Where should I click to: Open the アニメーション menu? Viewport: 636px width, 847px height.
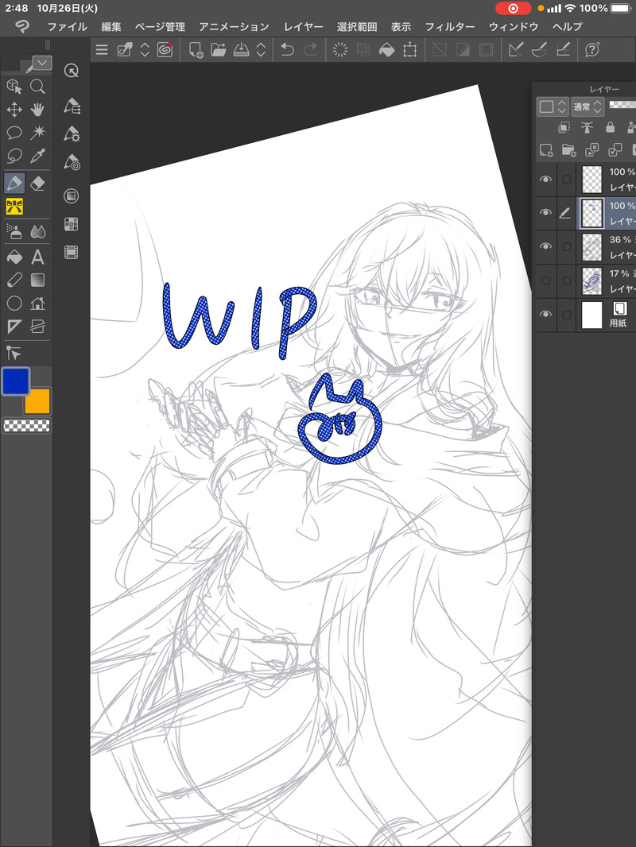coord(234,26)
